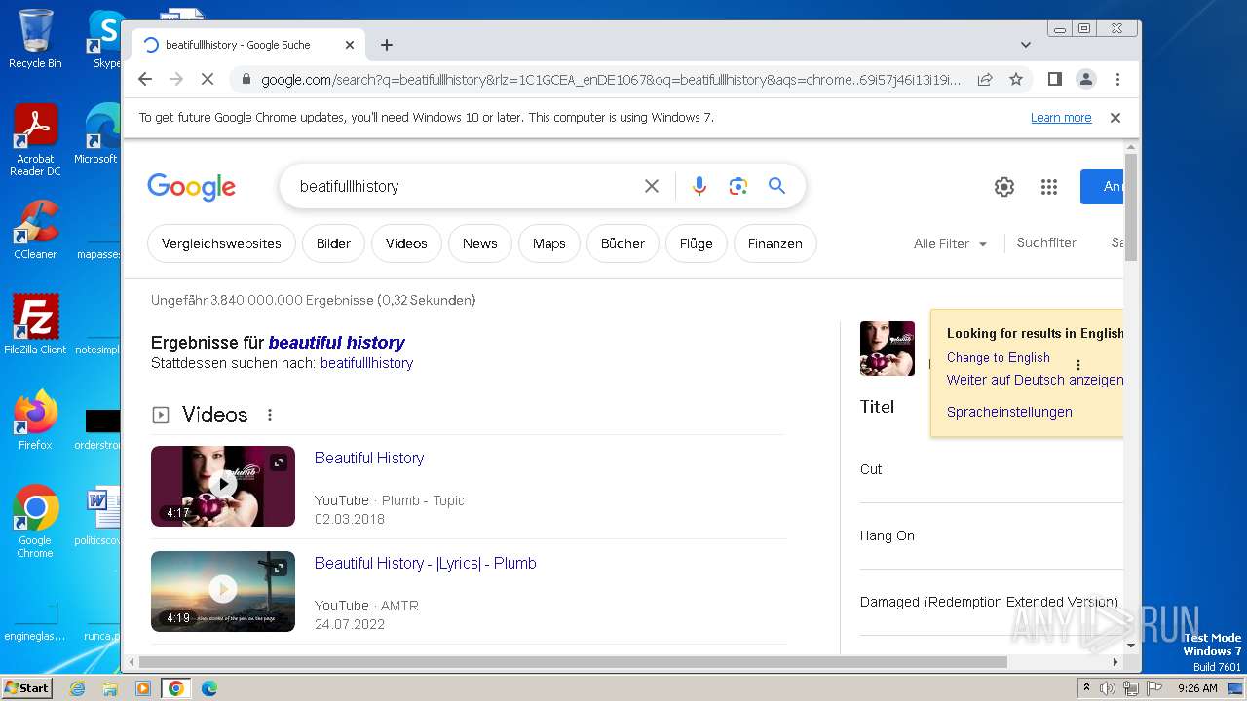Select FileZilla Client desktop icon

(35, 325)
